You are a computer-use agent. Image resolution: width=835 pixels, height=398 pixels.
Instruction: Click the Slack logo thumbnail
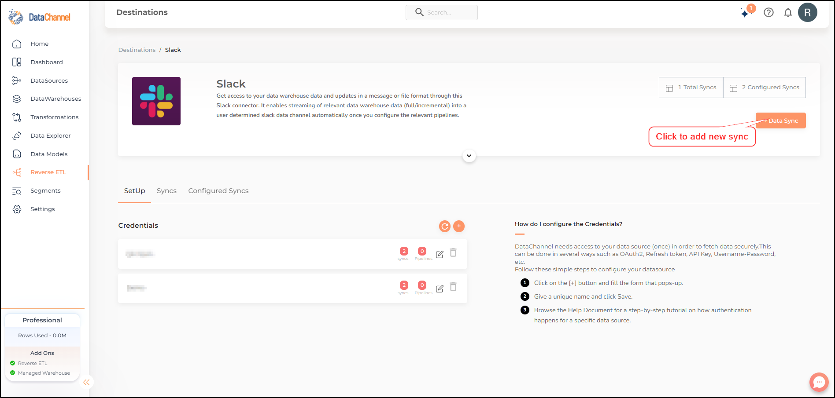pyautogui.click(x=156, y=101)
